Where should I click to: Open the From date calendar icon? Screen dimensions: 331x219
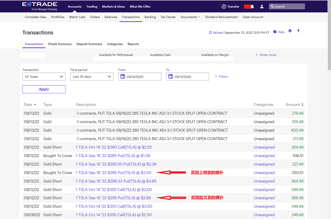pyautogui.click(x=122, y=76)
